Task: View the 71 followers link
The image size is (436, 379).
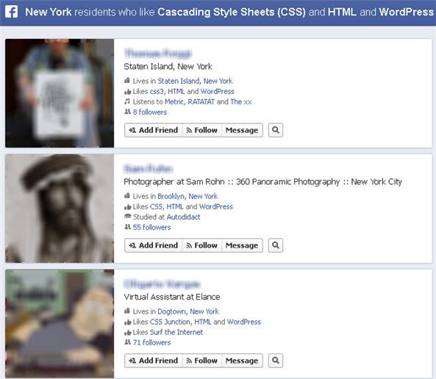Action: coord(151,342)
